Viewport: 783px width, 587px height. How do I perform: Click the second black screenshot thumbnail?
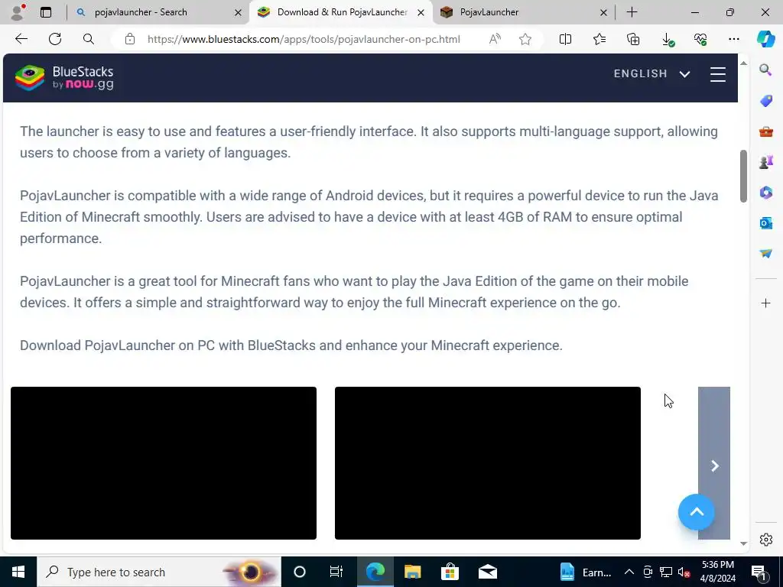click(x=487, y=463)
